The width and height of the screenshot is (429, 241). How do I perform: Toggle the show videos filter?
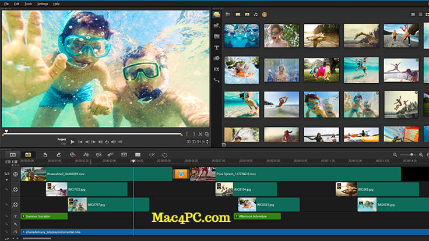coord(238,14)
